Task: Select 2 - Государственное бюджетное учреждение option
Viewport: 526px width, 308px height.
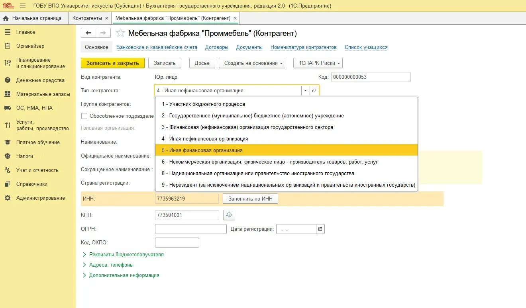Action: (286, 116)
